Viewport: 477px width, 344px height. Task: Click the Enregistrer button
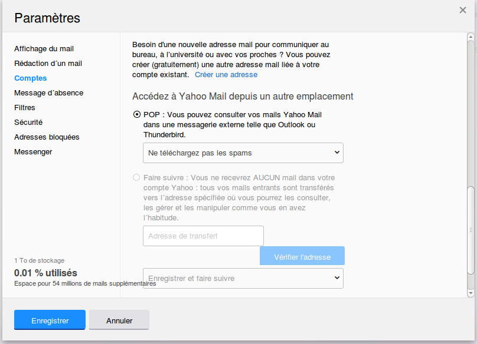tap(50, 320)
